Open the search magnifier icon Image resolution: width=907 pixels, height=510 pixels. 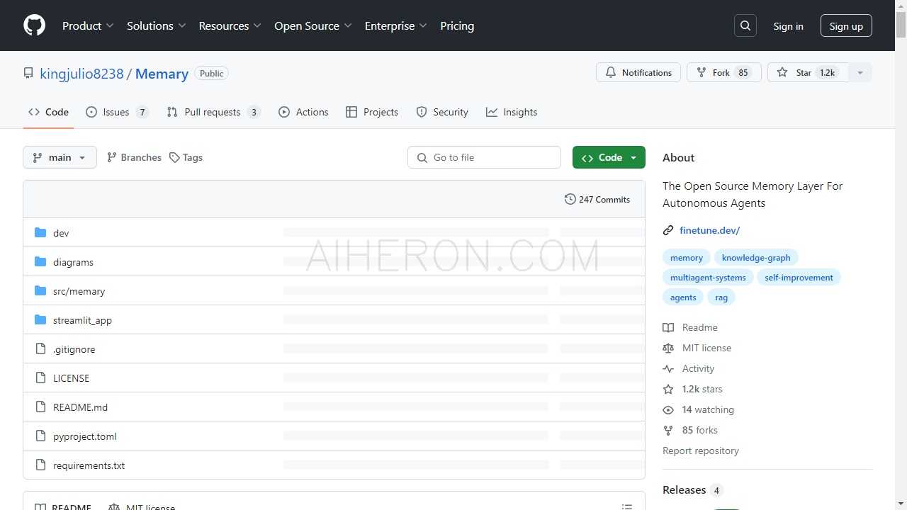click(745, 25)
